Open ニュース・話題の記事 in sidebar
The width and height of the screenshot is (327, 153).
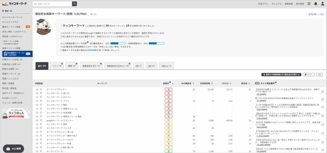12,103
